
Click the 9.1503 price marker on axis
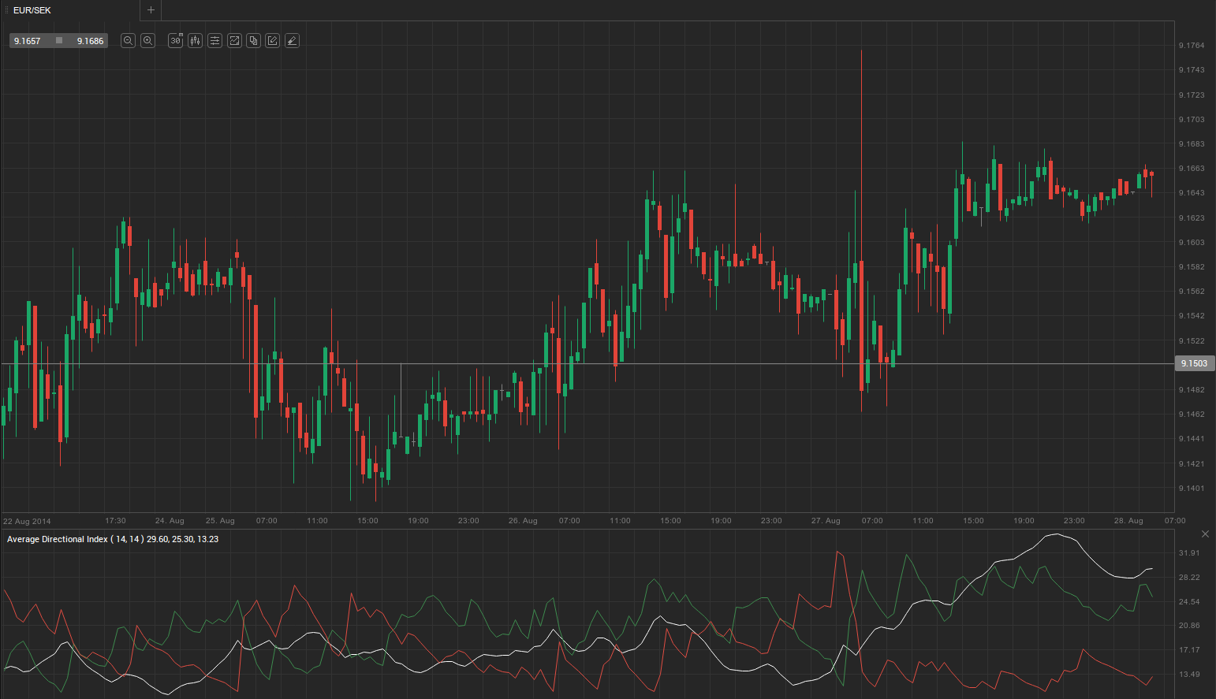(1194, 363)
